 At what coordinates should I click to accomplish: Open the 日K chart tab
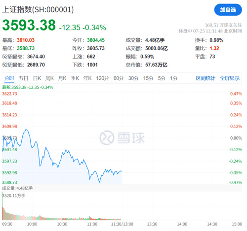(x=37, y=78)
